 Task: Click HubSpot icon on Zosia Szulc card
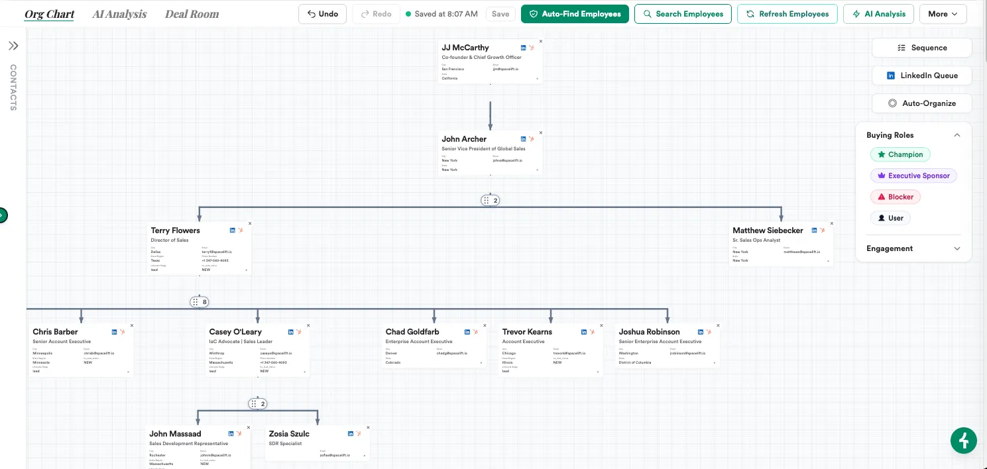(x=358, y=434)
